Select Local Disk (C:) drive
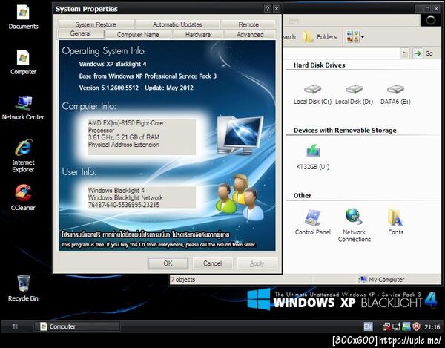 point(312,94)
